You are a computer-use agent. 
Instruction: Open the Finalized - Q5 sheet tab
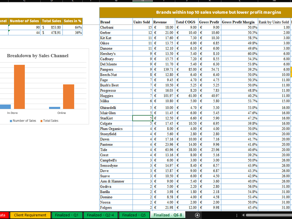(134, 215)
